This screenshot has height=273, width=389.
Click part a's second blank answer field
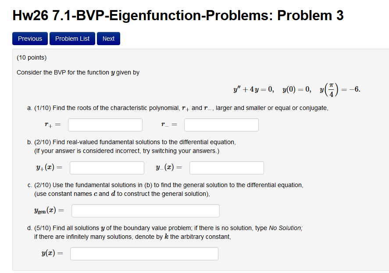(221, 125)
